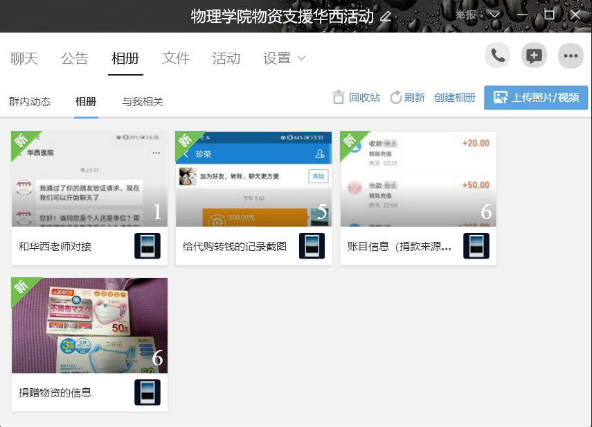
Task: Expand the title bar dropdown arrow
Action: (x=494, y=15)
